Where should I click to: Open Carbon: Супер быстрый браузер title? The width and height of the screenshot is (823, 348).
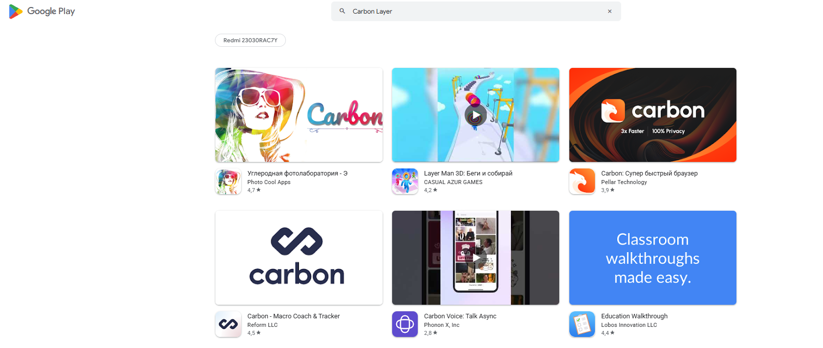point(649,173)
